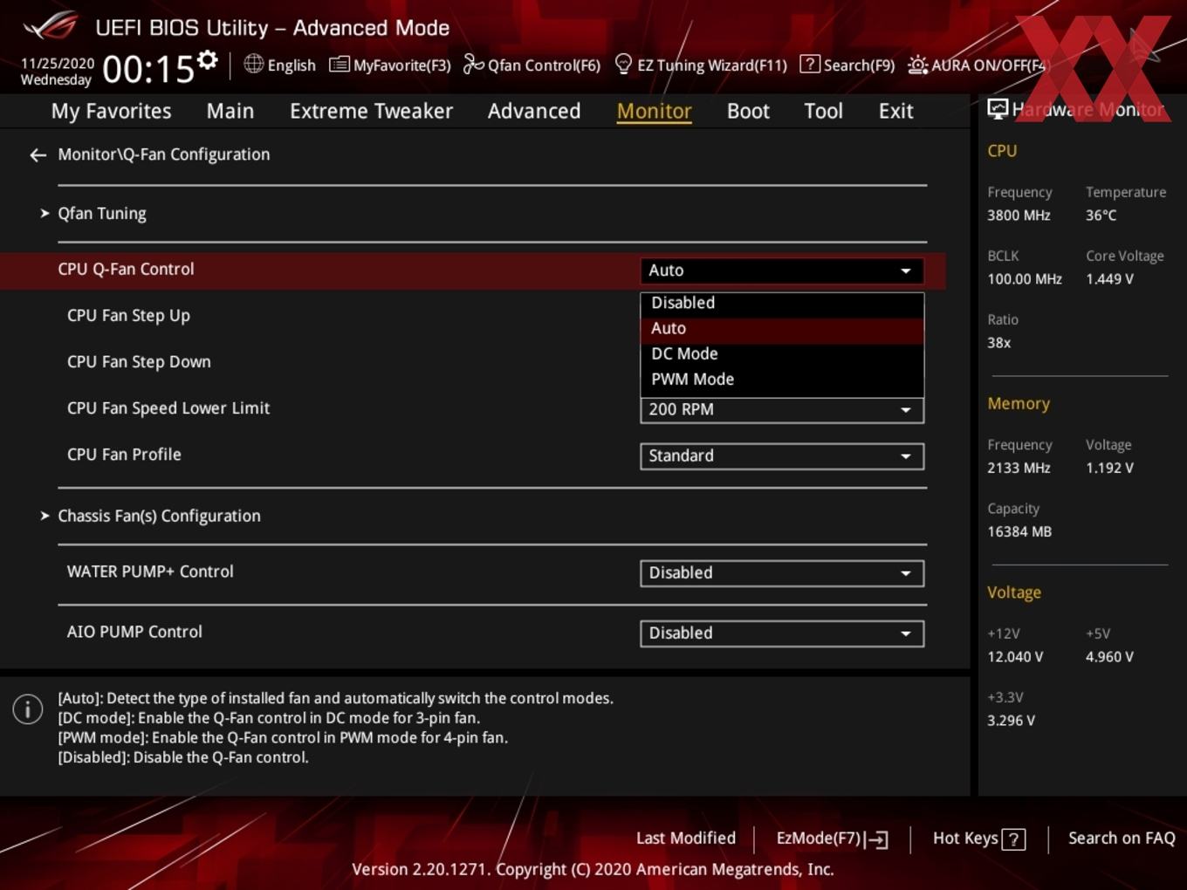Click the 36°C temperature value
Image resolution: width=1187 pixels, height=890 pixels.
1101,216
